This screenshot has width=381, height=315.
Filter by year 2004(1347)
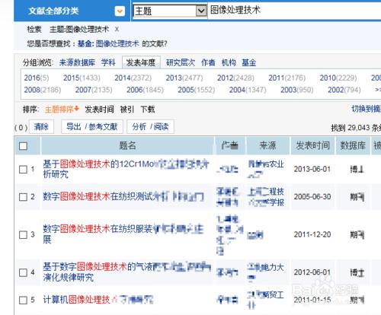tap(248, 90)
